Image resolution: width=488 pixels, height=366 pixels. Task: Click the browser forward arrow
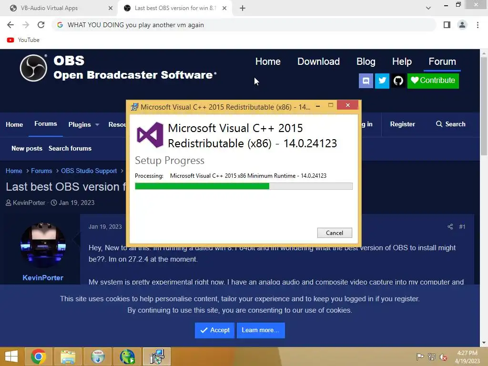(x=26, y=25)
